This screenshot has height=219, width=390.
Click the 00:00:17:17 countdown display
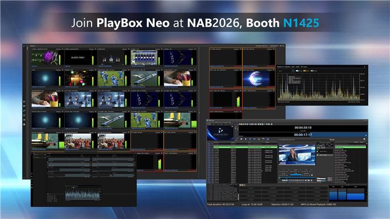click(x=303, y=135)
